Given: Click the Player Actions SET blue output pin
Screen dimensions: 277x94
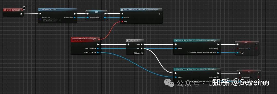Looking at the screenshot, I should pos(105,17).
